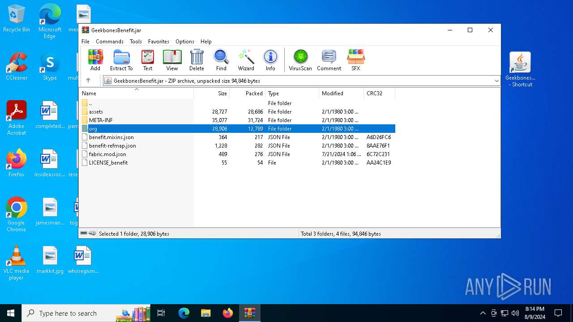Sort by Type column header
573x322 pixels.
coord(292,93)
